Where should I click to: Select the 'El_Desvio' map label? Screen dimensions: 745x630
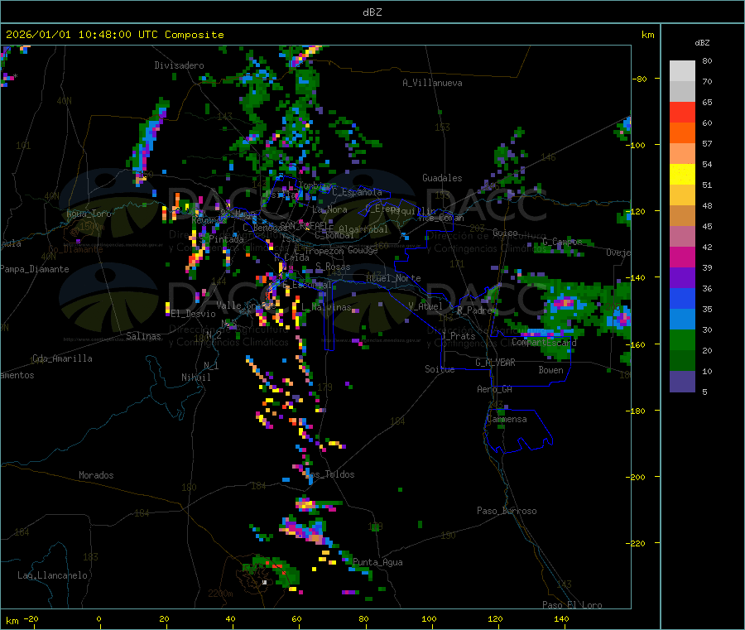click(x=193, y=314)
